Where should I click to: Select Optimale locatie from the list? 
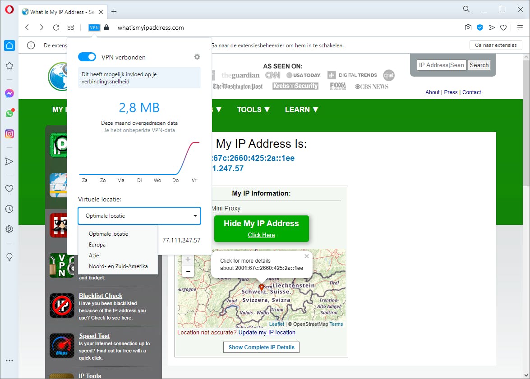pos(109,234)
